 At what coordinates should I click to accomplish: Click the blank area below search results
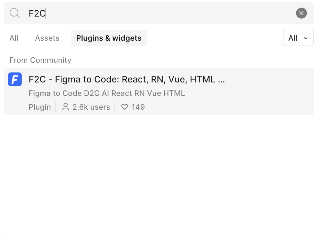tap(158, 176)
